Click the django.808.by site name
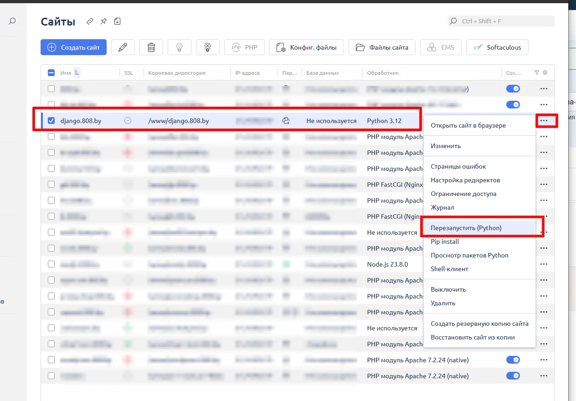576x401 pixels. click(81, 121)
